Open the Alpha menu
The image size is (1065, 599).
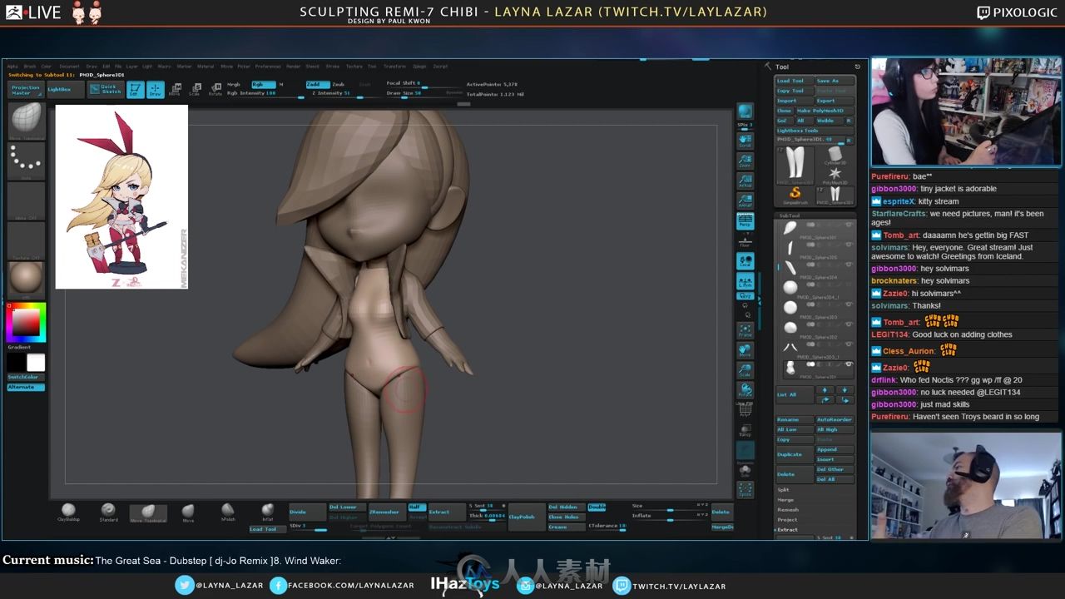click(13, 67)
